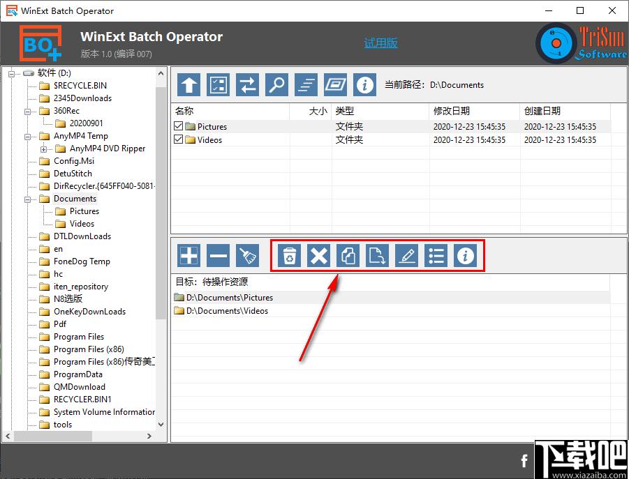Viewport: 629px width, 479px height.
Task: Select the D:\Documents\Videos target row
Action: [390, 311]
